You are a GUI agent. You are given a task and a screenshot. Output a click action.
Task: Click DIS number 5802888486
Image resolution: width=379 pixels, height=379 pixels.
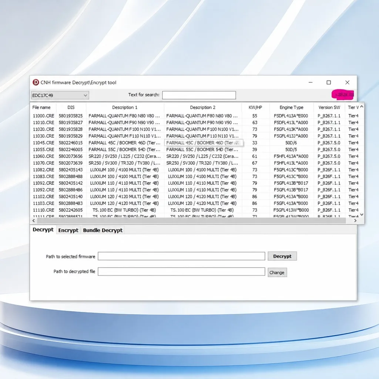click(71, 190)
